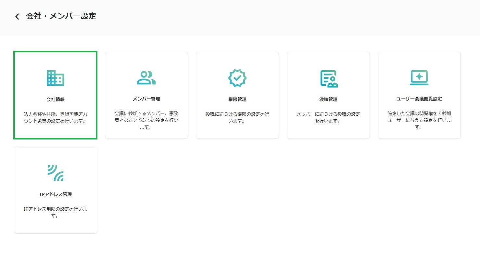Screen dimensions: 480x263
Task: Open the IPアドレス管理 title
Action: (x=56, y=194)
